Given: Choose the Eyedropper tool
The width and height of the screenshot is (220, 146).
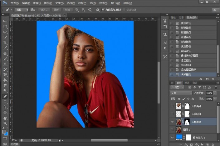Looking at the screenshot, I should (5, 48).
